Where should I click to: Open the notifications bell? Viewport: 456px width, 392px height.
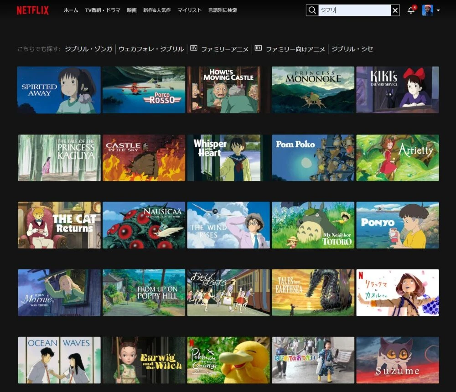click(411, 10)
